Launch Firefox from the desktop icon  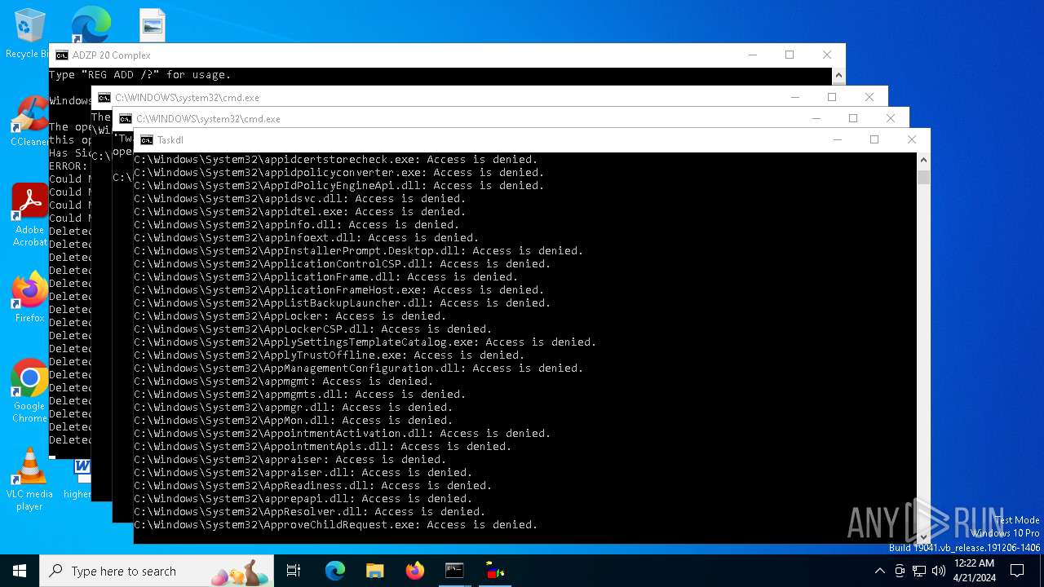(x=29, y=298)
